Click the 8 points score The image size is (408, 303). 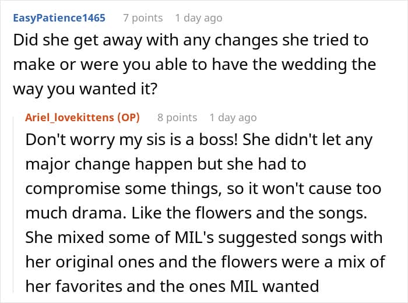pyautogui.click(x=177, y=117)
